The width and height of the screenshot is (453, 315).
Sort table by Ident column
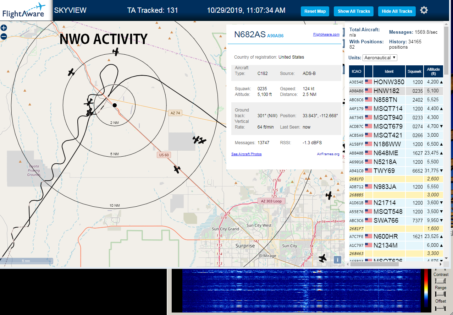point(389,71)
